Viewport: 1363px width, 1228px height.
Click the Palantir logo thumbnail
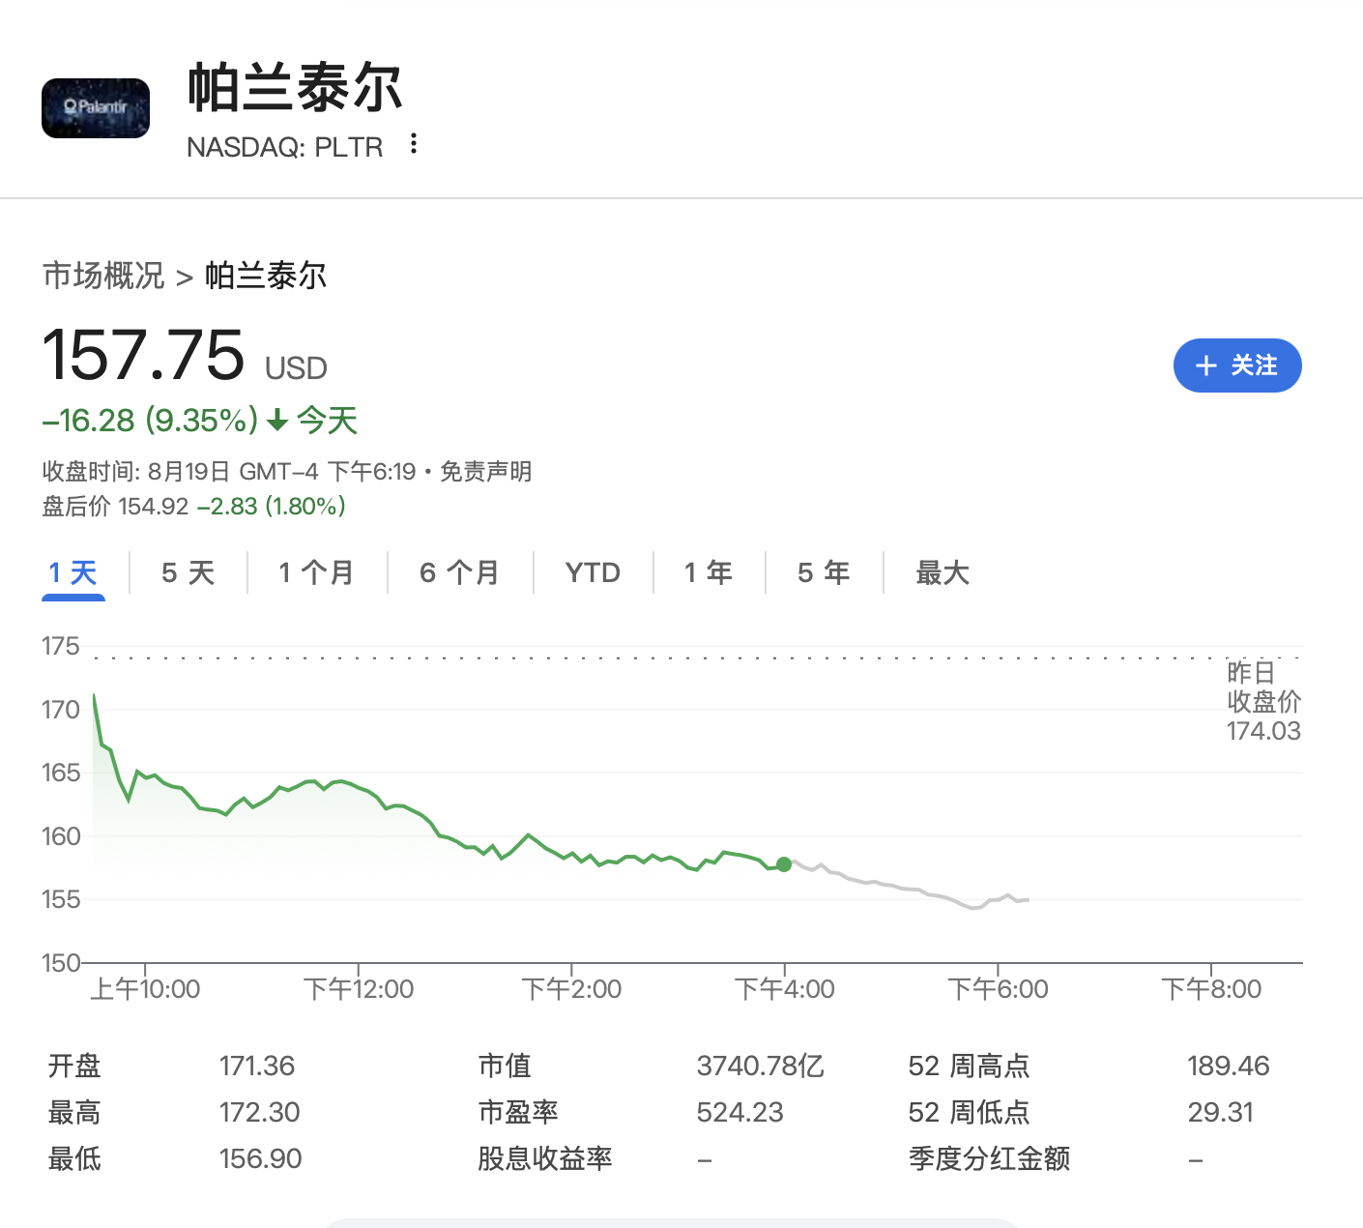(x=96, y=108)
